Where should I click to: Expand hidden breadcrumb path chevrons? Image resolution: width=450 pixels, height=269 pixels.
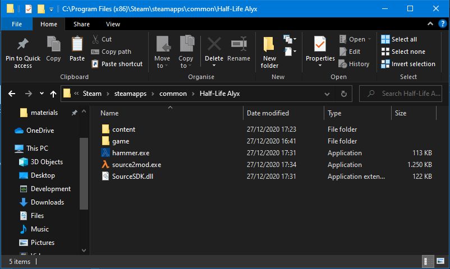(x=76, y=94)
